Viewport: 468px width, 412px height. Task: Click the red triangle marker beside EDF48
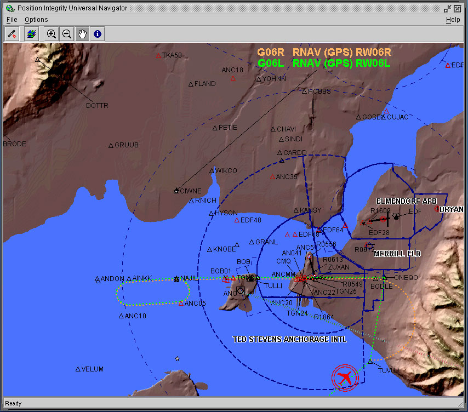(x=237, y=220)
